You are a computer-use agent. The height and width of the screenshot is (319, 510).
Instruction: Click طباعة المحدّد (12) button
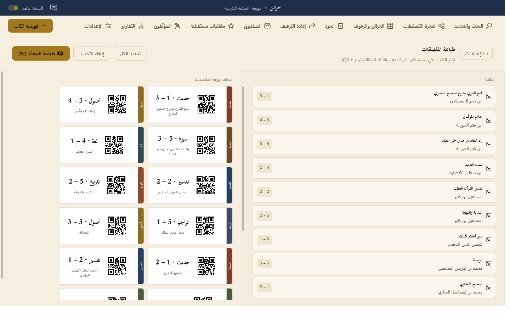click(x=41, y=54)
